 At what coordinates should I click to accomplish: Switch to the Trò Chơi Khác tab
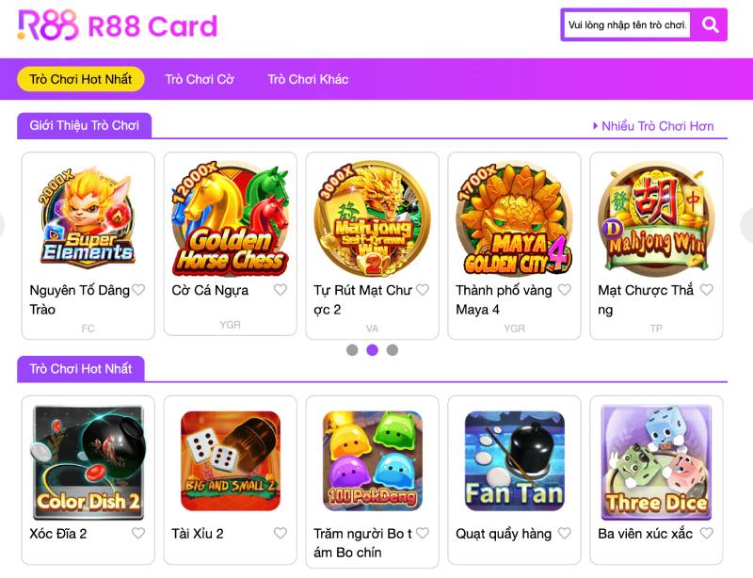(308, 79)
